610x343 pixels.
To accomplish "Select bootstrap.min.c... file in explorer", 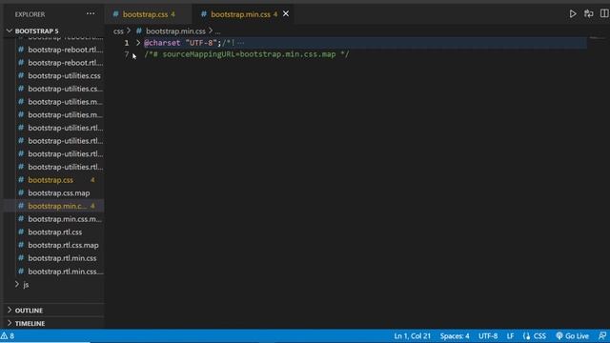I will (57, 206).
